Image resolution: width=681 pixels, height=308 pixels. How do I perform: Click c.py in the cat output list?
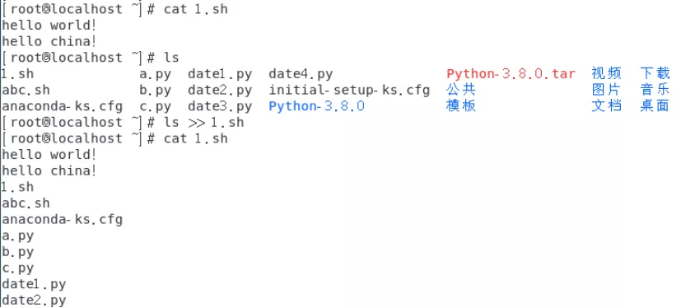(18, 268)
